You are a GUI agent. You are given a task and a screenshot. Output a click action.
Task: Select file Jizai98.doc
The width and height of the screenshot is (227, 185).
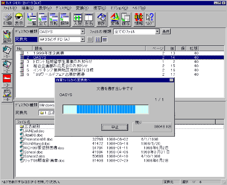(x=31, y=135)
